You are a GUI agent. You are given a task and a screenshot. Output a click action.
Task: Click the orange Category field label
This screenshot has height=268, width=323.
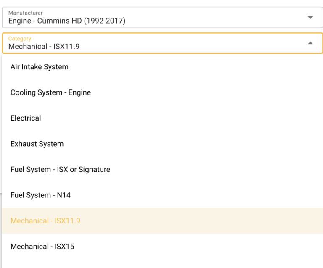[x=20, y=39]
